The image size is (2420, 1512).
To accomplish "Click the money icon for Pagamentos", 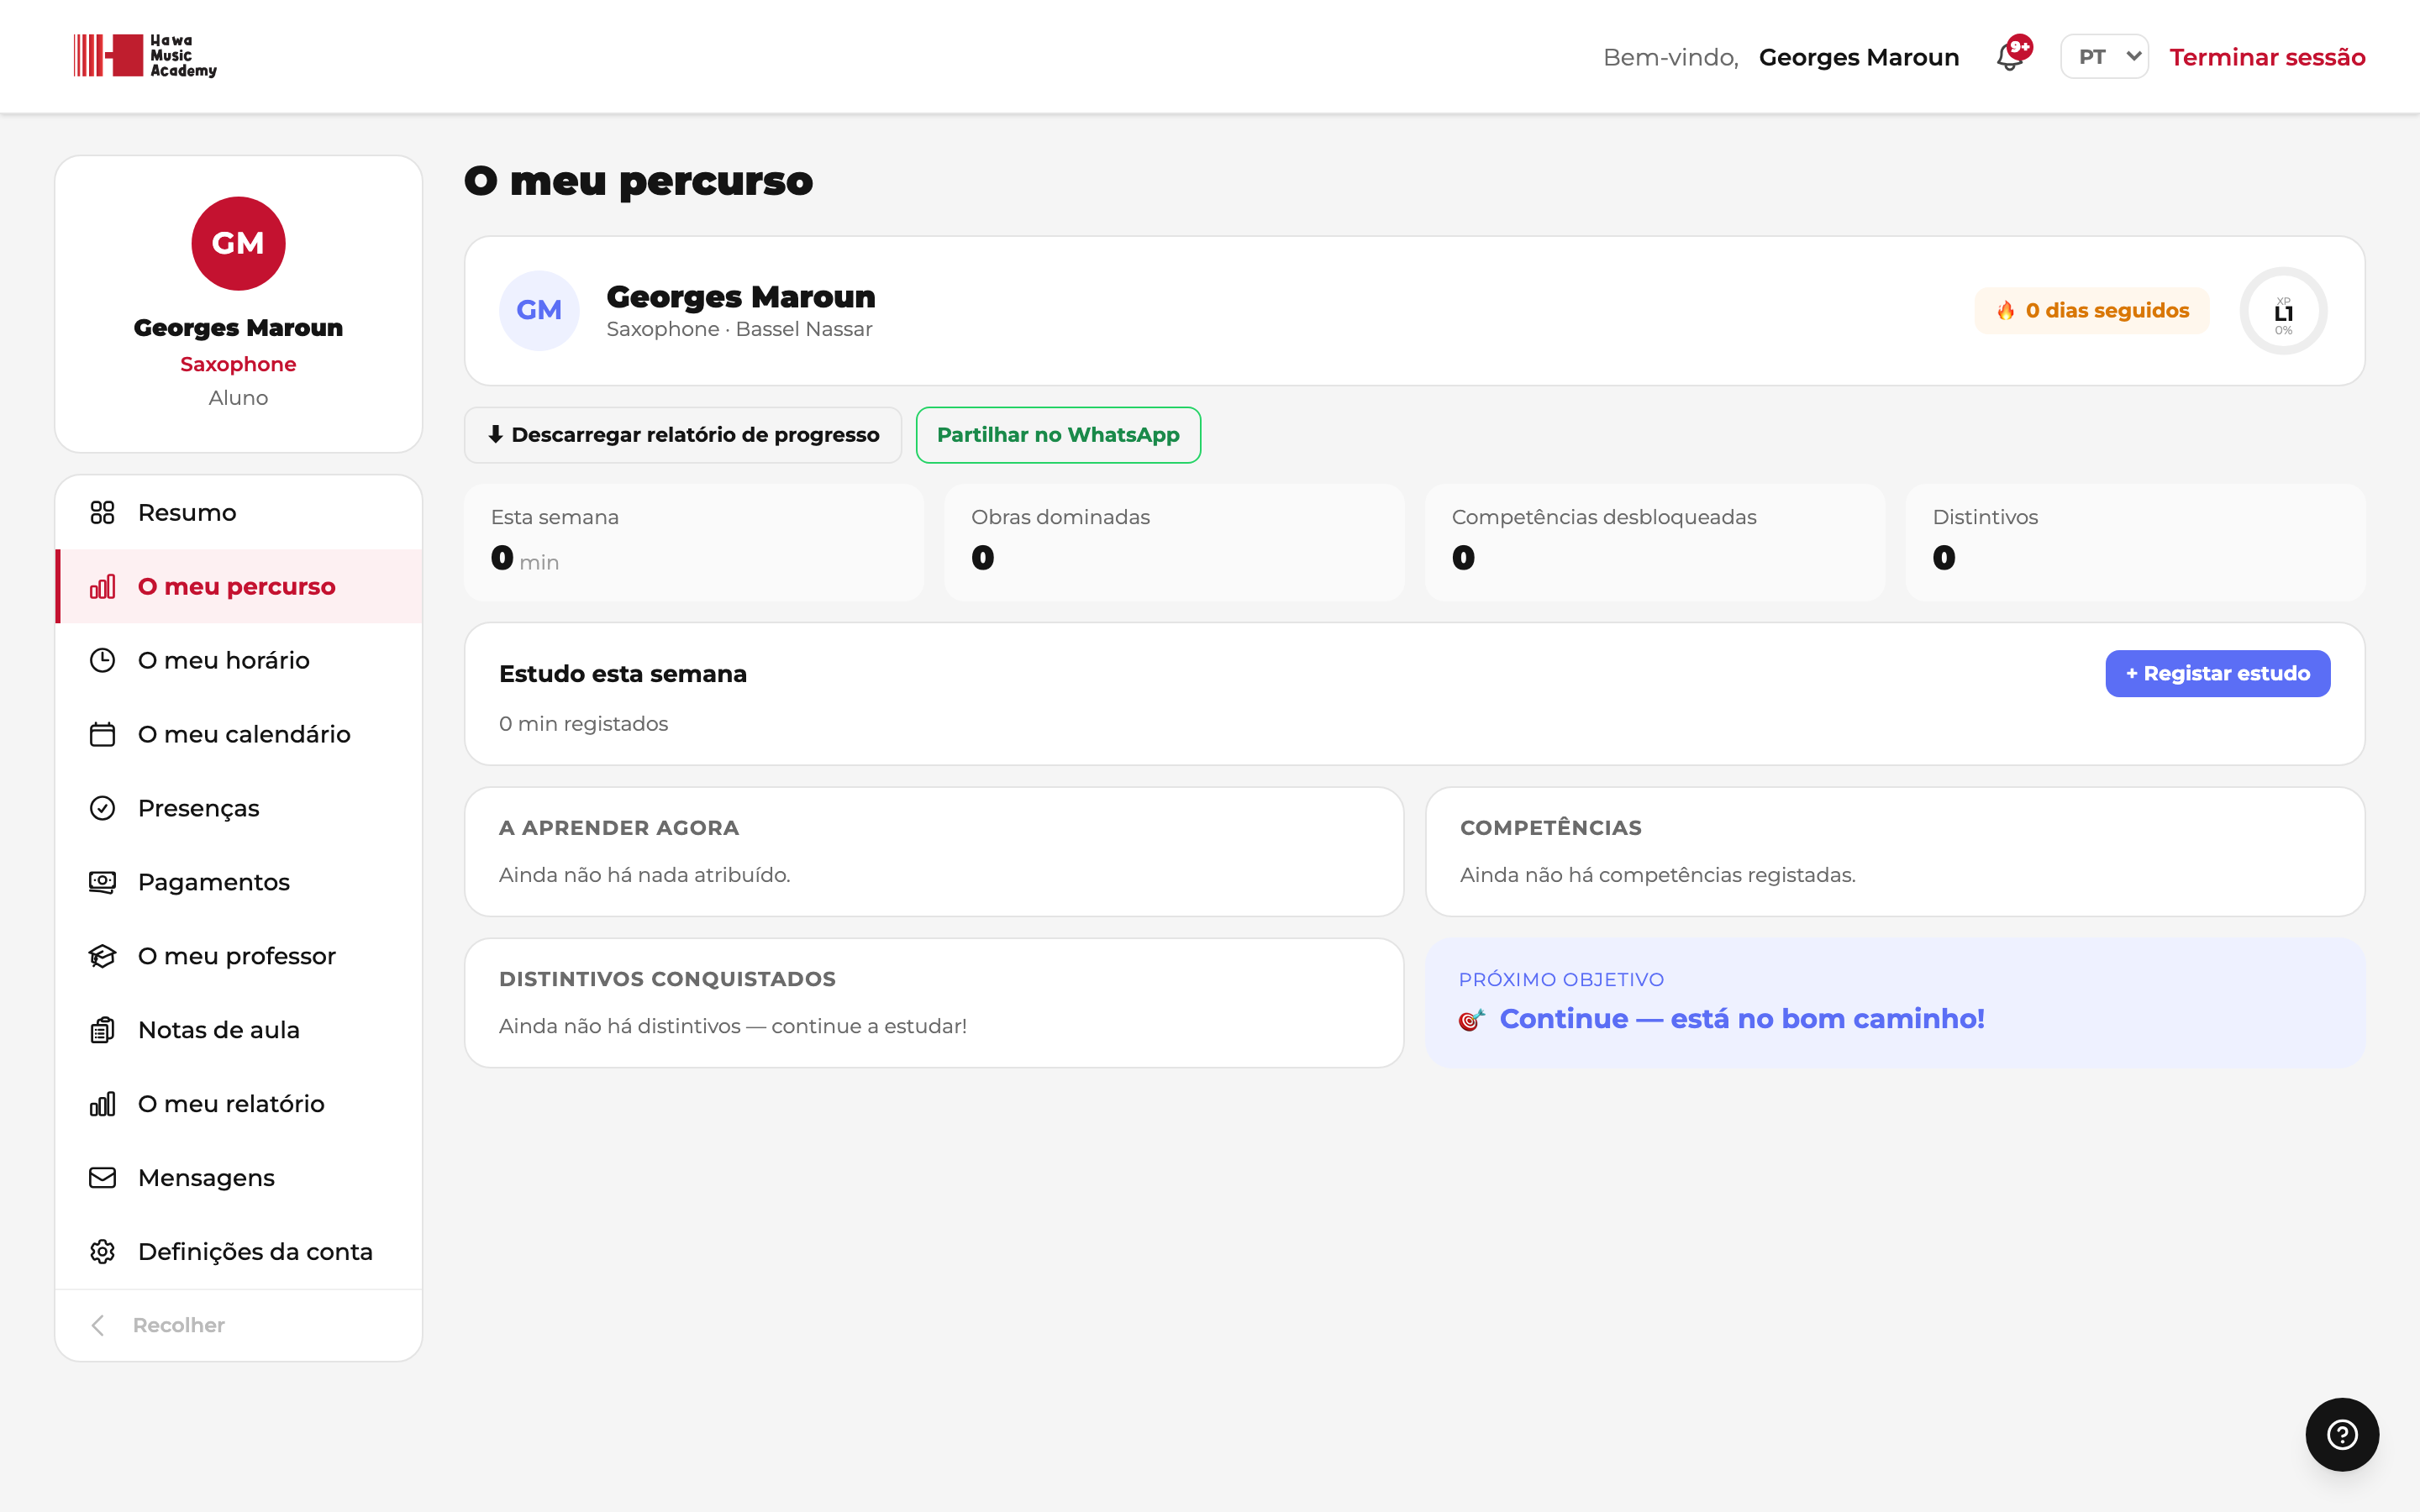I will coord(102,883).
